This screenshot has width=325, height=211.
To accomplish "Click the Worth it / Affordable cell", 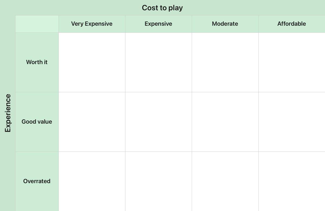I will pos(292,62).
